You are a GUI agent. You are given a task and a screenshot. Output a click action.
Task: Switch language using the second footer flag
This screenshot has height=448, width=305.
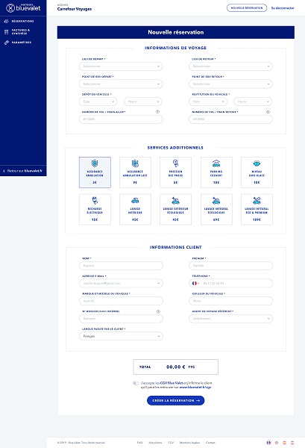(x=277, y=442)
